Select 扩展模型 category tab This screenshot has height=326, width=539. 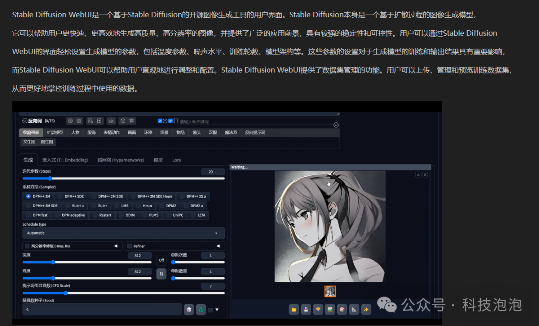[55, 132]
